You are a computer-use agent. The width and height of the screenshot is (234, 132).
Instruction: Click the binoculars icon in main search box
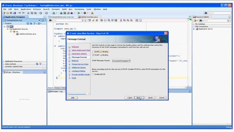pyautogui.click(x=206, y=13)
